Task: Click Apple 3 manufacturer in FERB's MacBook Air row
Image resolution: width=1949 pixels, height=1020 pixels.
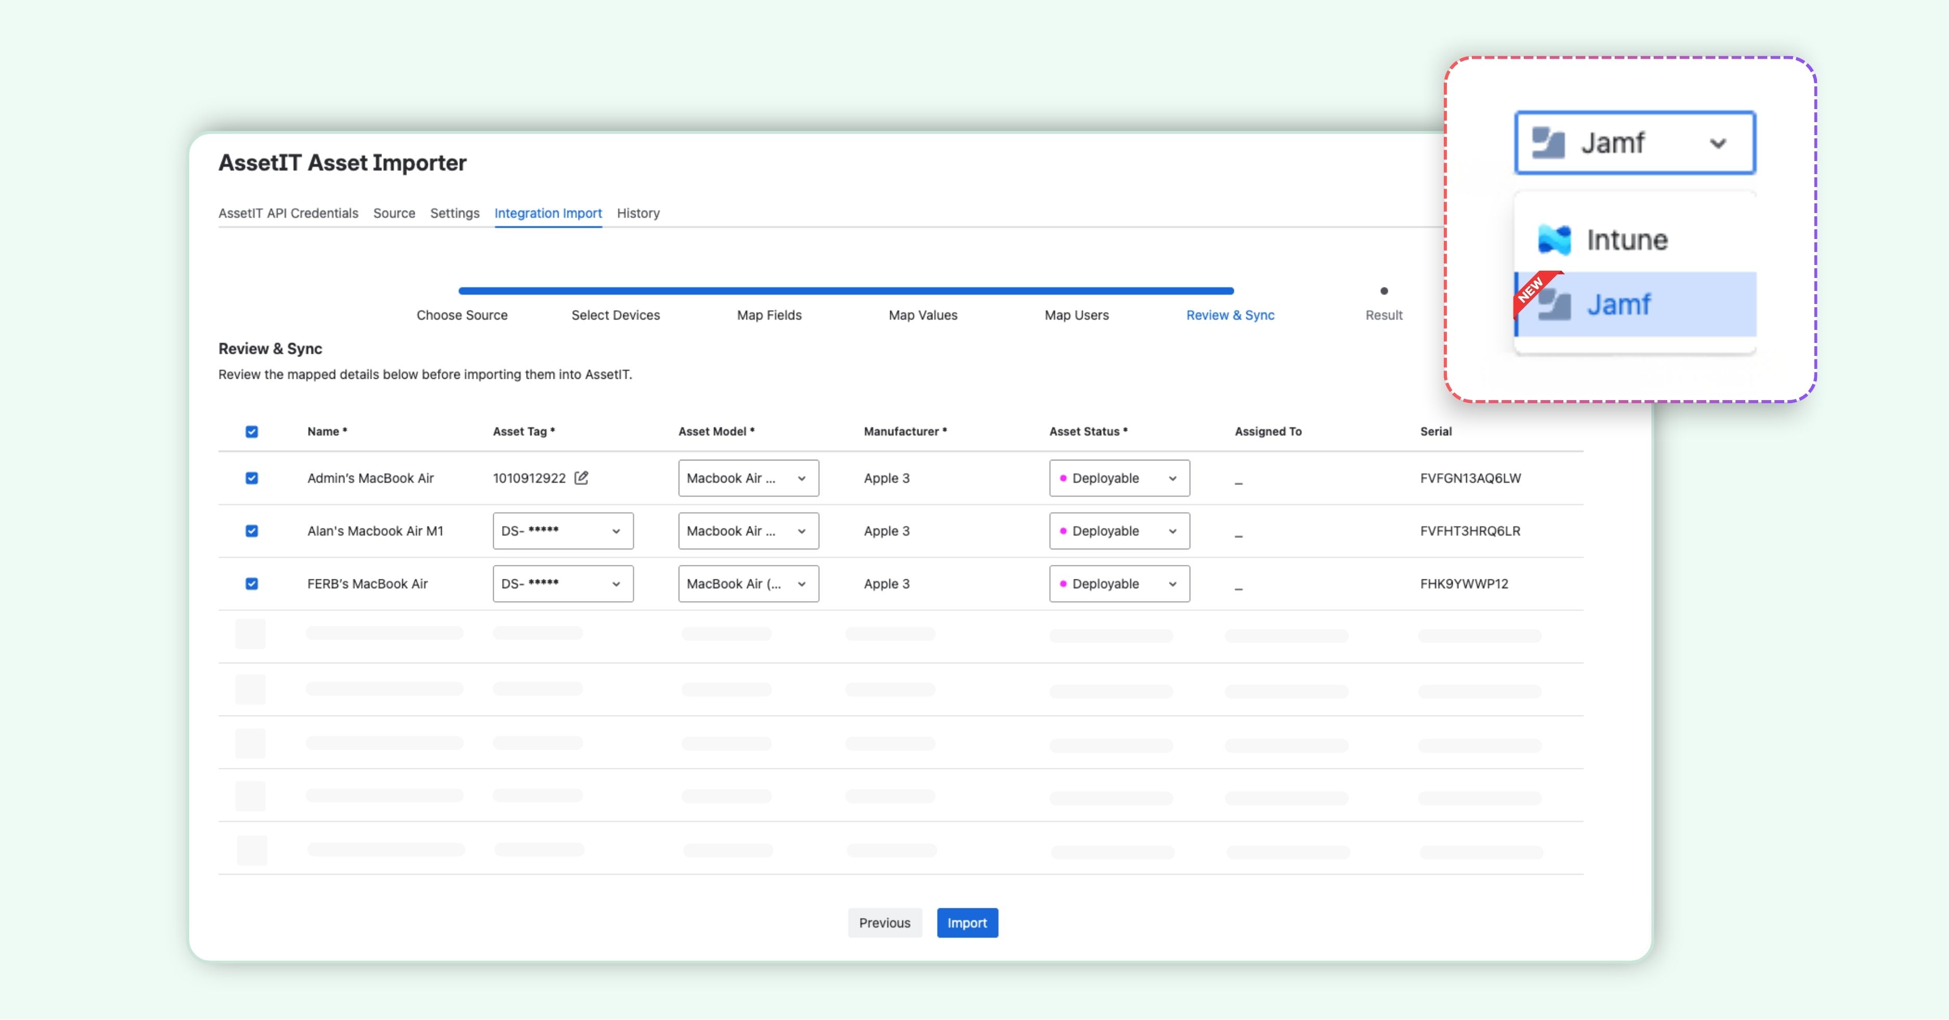Action: tap(887, 584)
